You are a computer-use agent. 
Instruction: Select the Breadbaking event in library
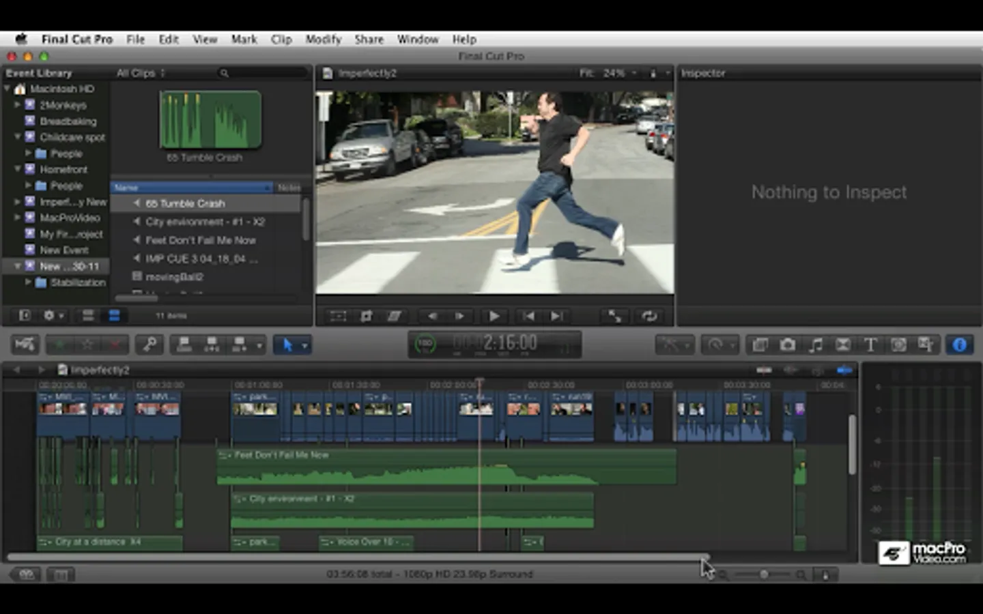point(68,121)
